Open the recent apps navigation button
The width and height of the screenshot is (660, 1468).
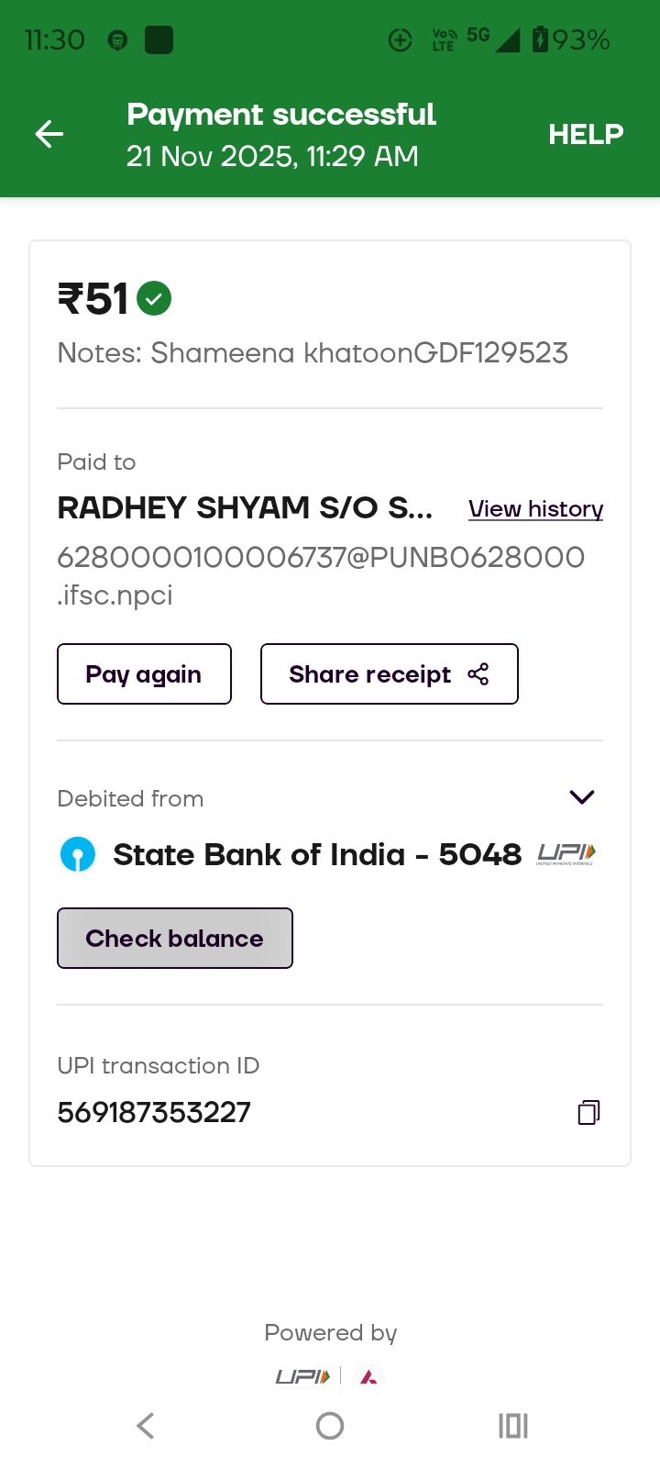tap(513, 1426)
